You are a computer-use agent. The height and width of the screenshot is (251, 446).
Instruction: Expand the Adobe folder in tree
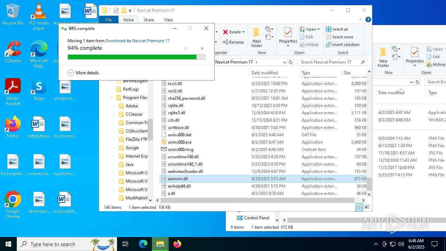point(114,106)
